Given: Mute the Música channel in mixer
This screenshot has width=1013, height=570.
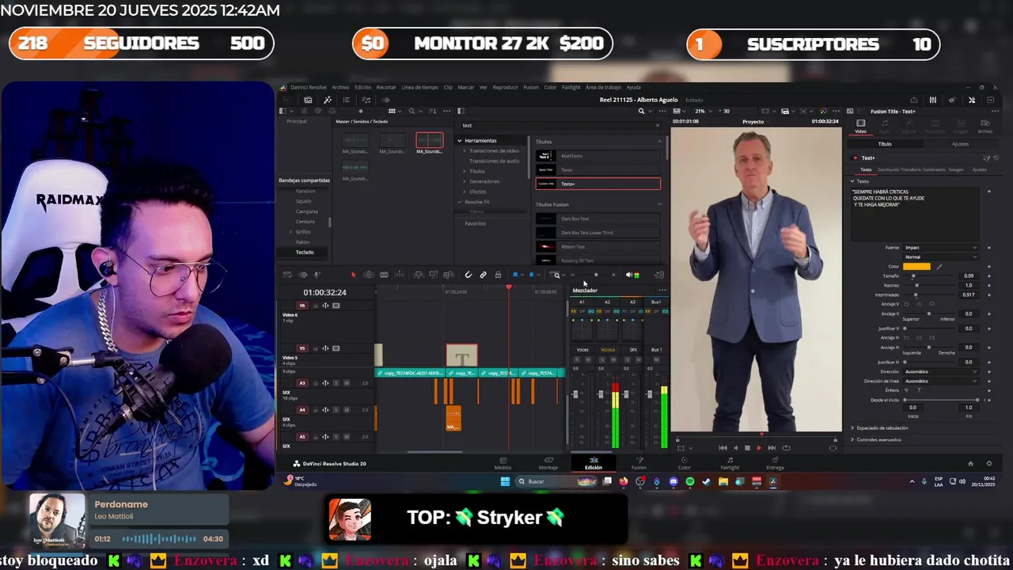Looking at the screenshot, I should click(613, 359).
